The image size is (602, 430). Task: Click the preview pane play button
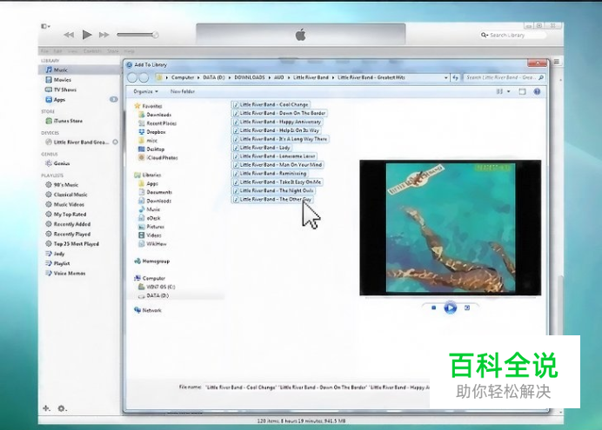point(451,308)
